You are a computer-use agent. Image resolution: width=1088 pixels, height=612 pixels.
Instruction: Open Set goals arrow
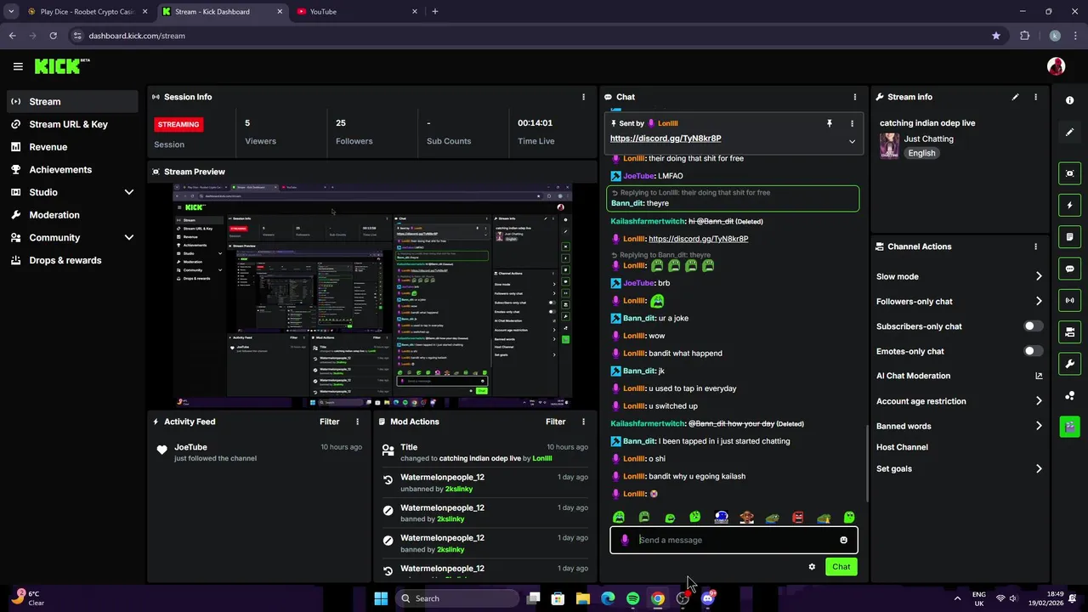pyautogui.click(x=1039, y=468)
